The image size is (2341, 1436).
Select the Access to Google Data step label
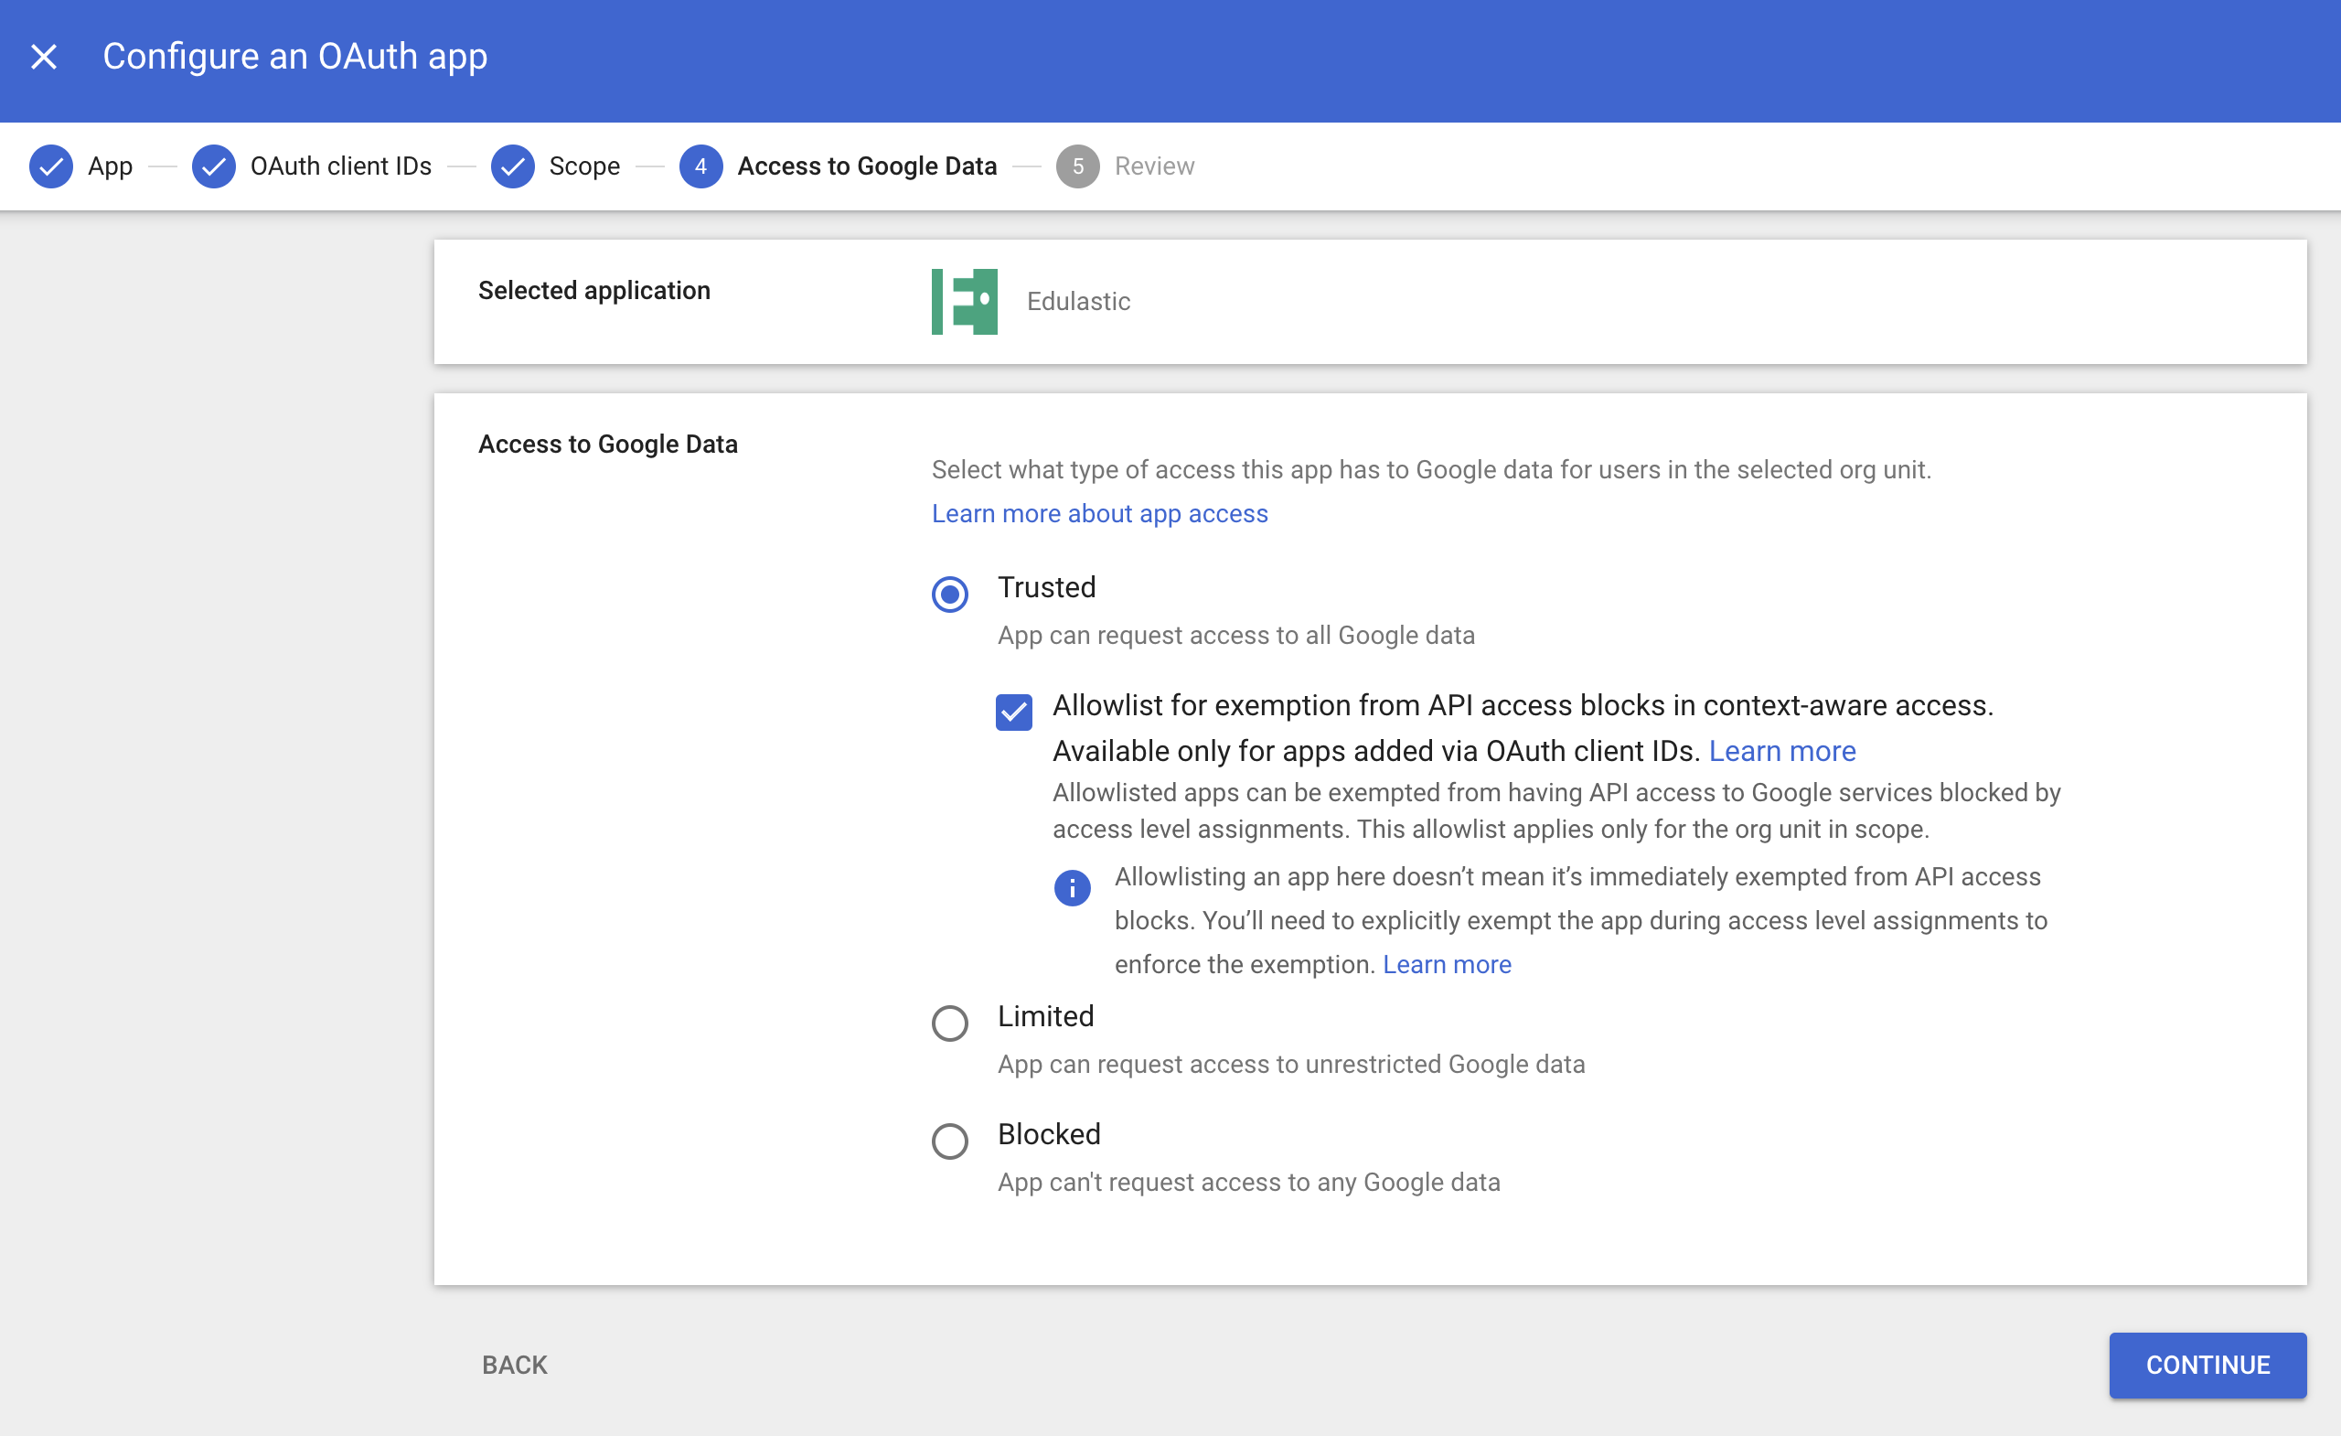(868, 166)
